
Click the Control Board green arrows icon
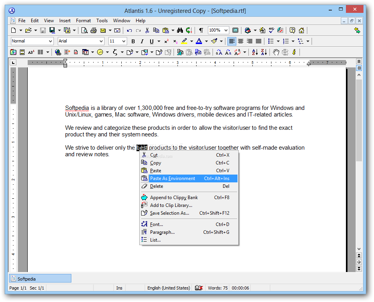click(357, 30)
